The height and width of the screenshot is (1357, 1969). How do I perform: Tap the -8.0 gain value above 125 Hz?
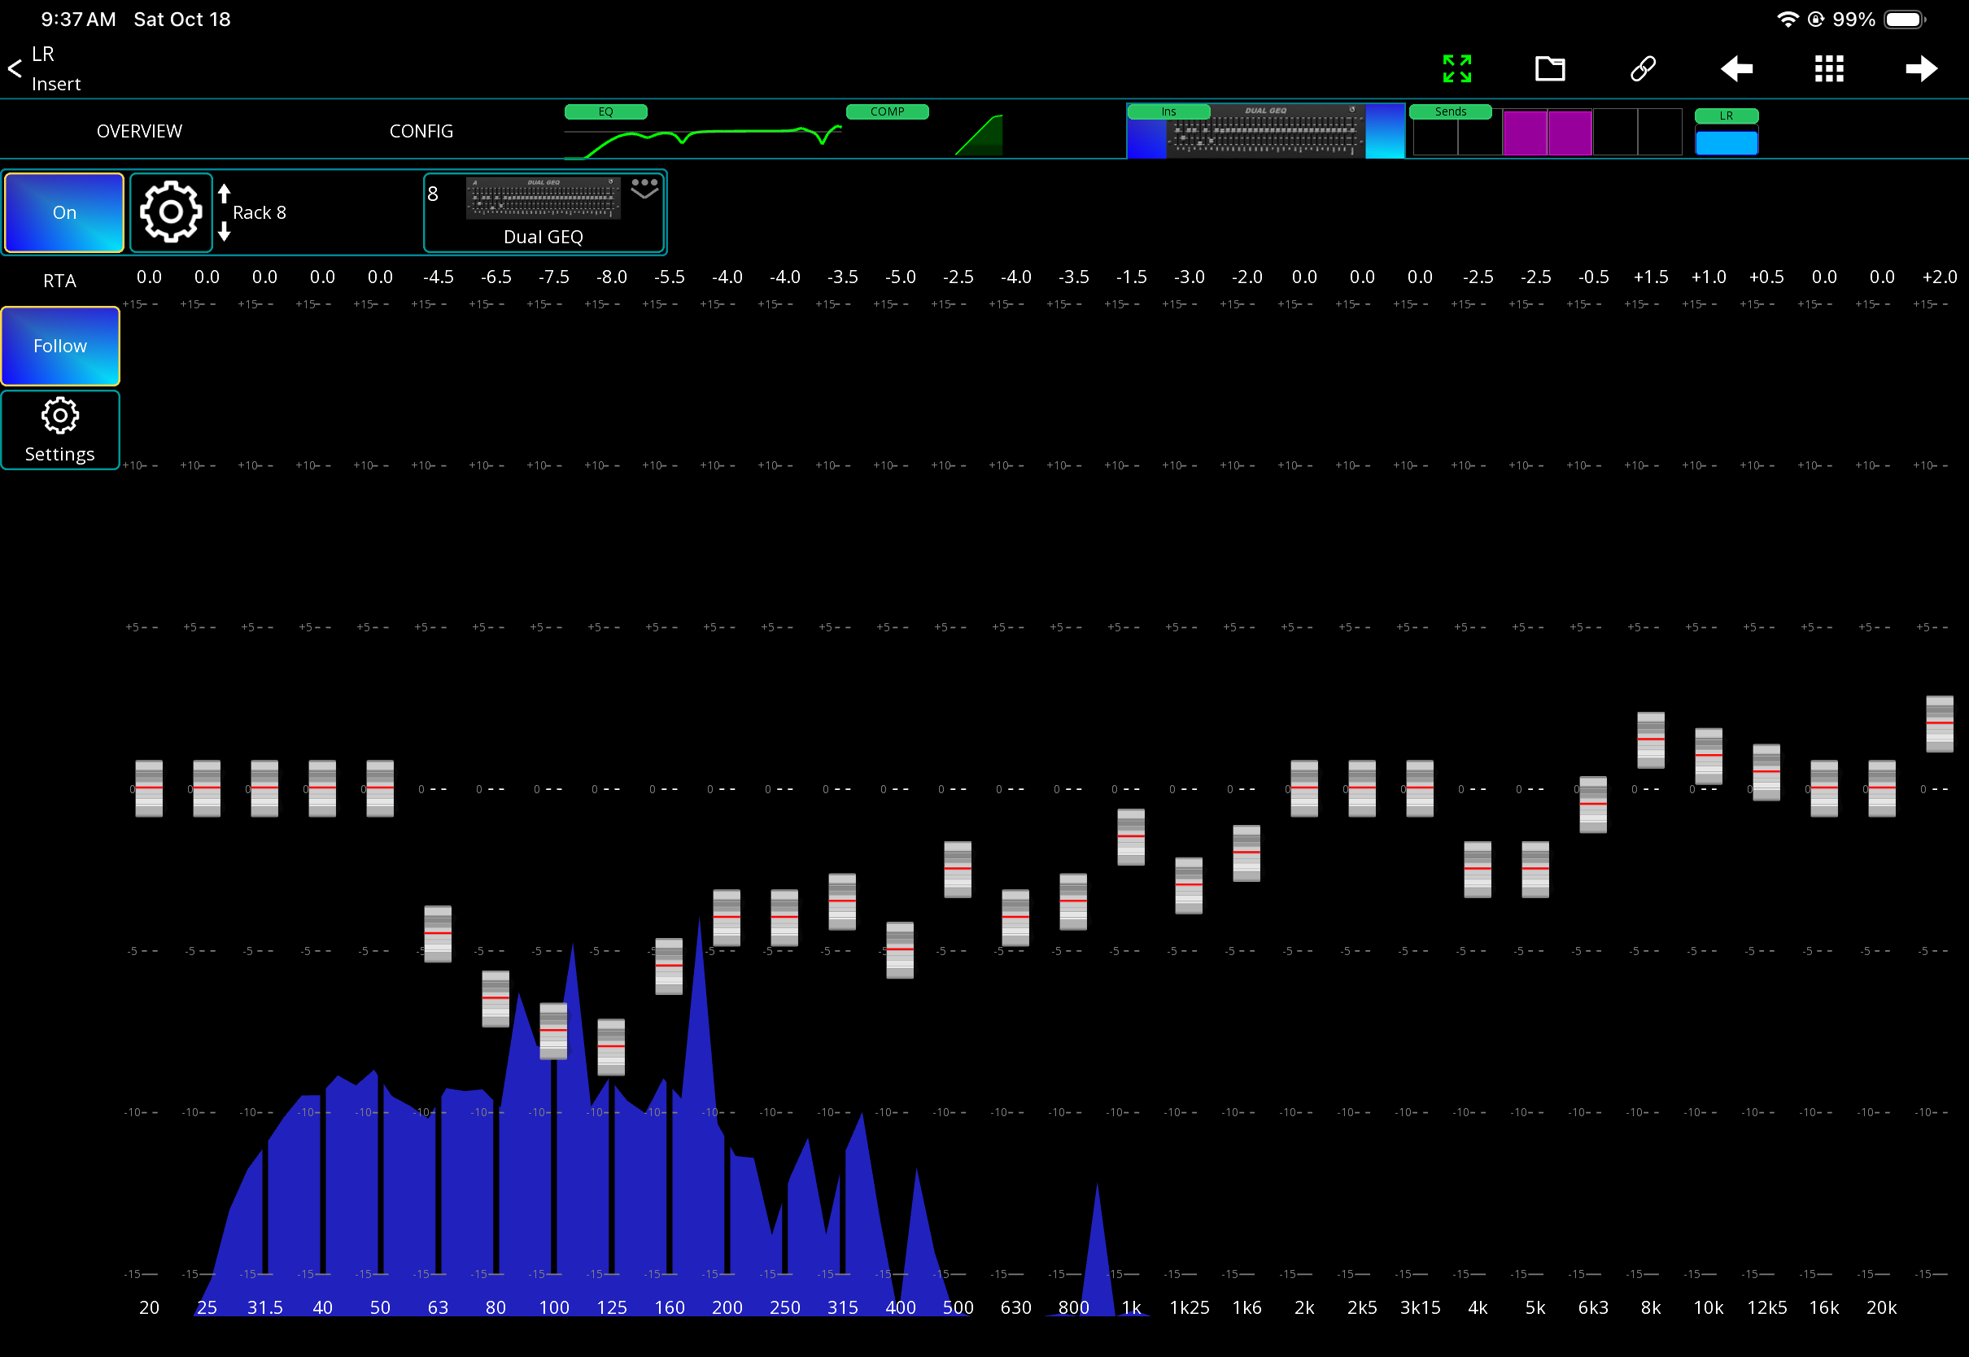click(611, 277)
